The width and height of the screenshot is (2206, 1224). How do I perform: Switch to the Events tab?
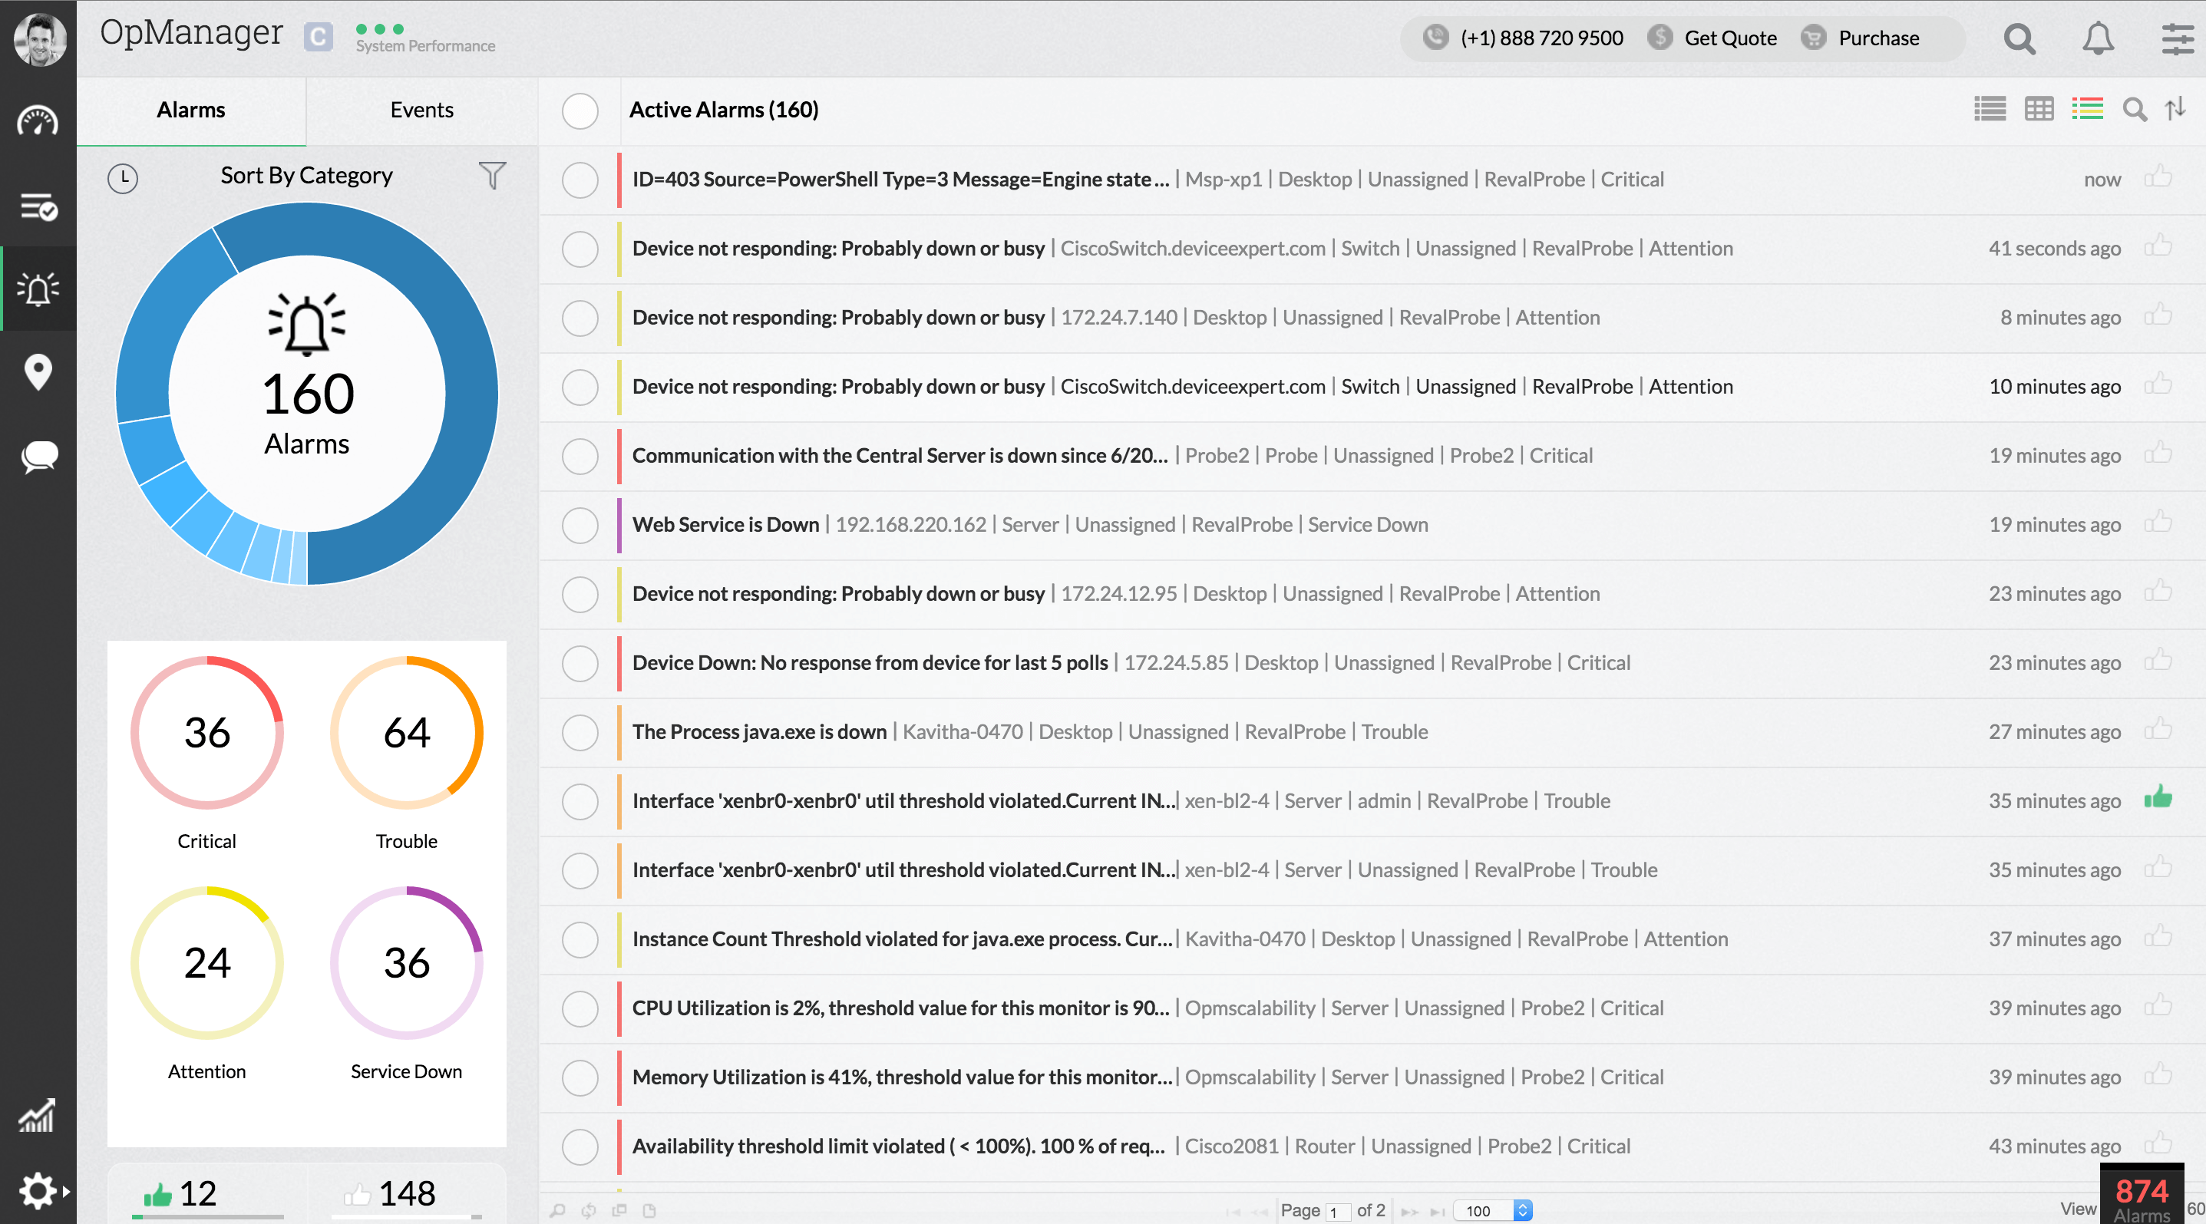tap(421, 110)
